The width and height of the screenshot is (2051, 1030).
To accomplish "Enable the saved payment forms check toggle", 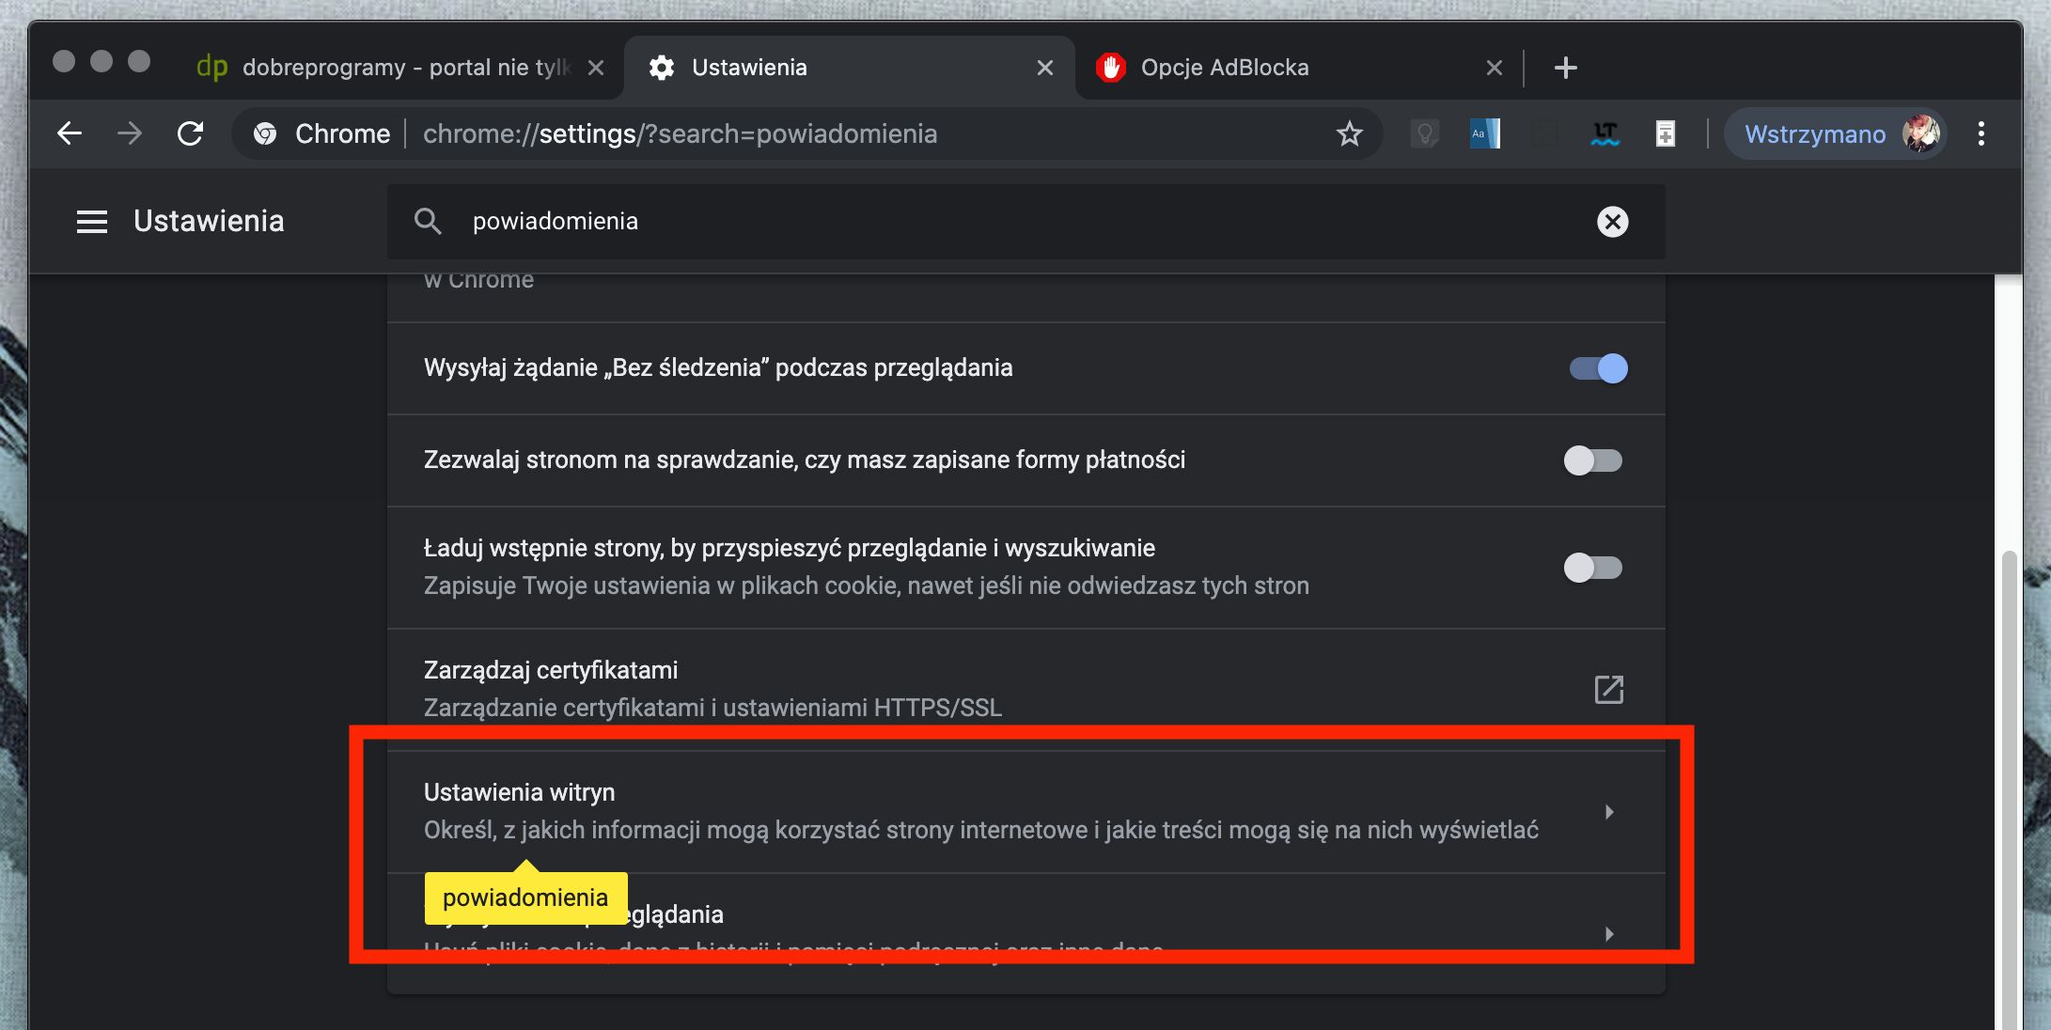I will 1593,460.
